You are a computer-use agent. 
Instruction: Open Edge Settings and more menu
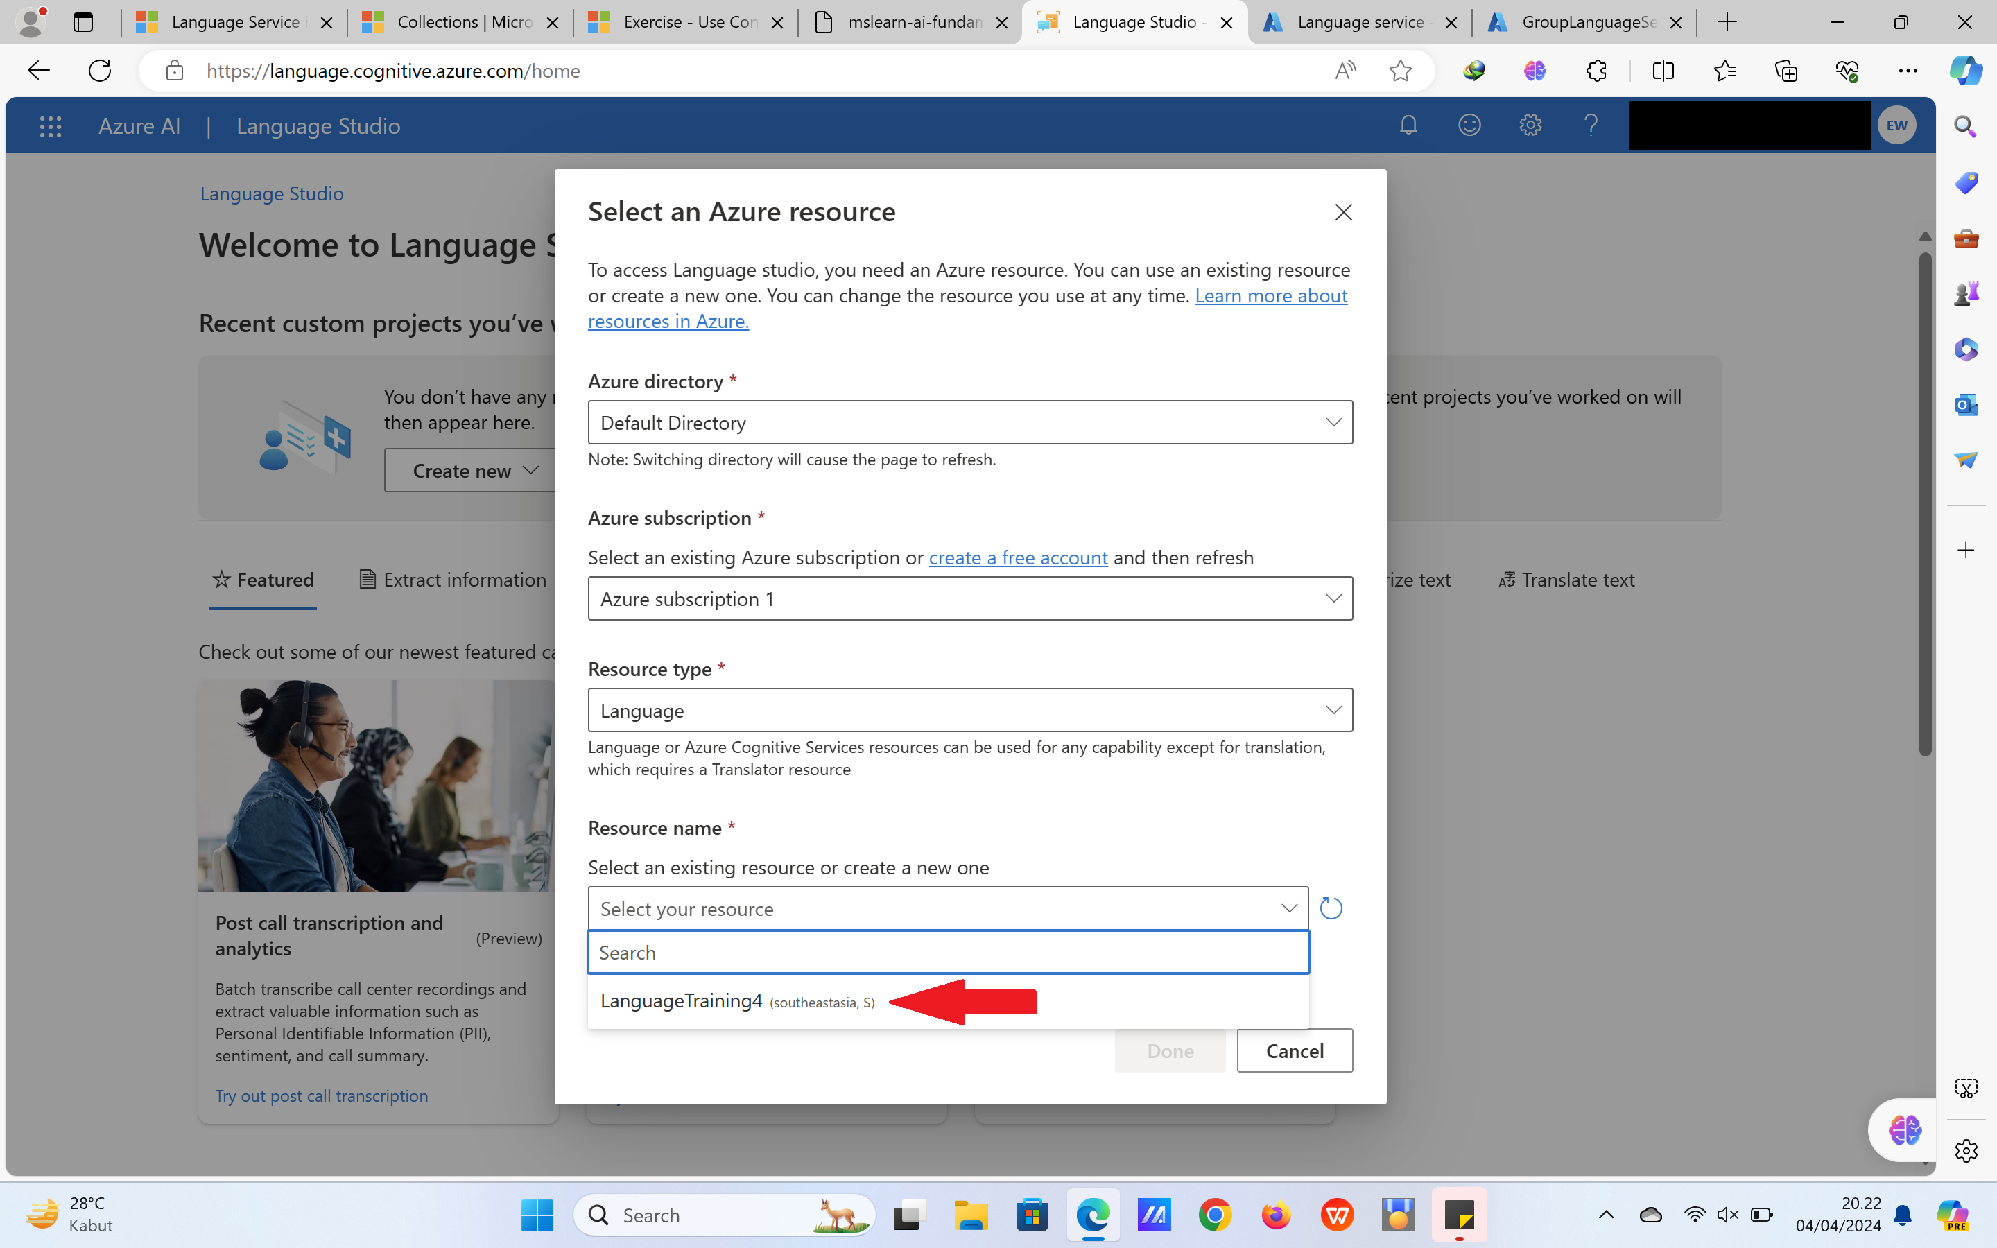(1908, 71)
